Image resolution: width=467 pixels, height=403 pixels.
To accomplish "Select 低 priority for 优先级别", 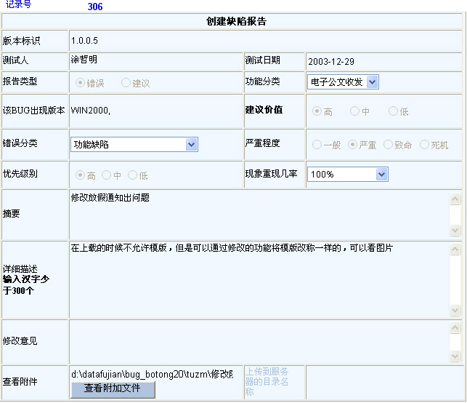I will pos(132,175).
